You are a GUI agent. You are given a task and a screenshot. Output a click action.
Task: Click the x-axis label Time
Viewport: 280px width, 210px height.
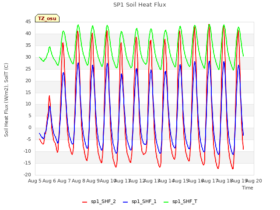[248, 188]
